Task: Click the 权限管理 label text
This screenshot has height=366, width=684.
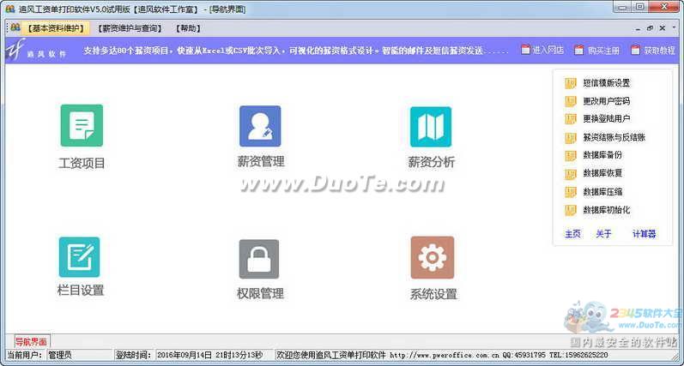Action: (260, 294)
